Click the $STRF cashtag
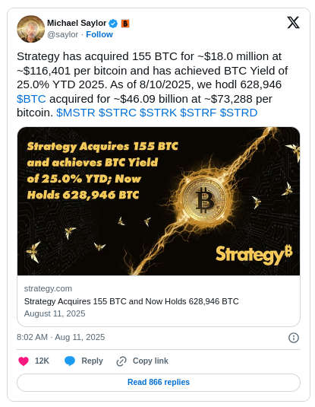This screenshot has height=407, width=315. click(198, 113)
